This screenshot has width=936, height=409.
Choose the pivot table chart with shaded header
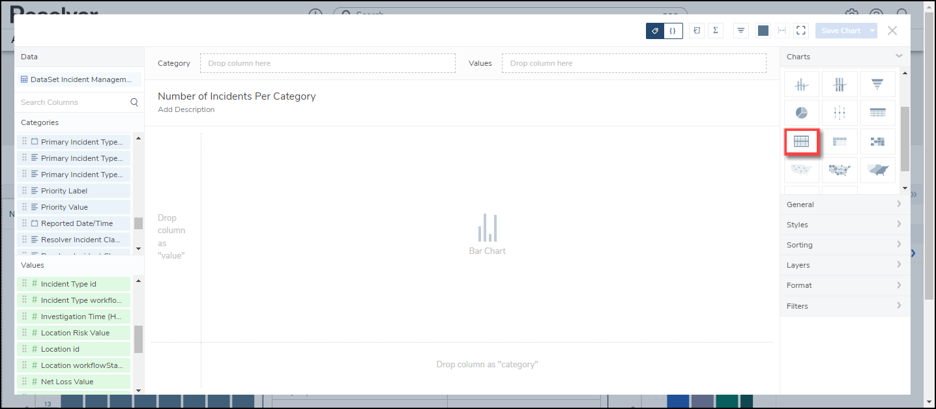[x=840, y=141]
